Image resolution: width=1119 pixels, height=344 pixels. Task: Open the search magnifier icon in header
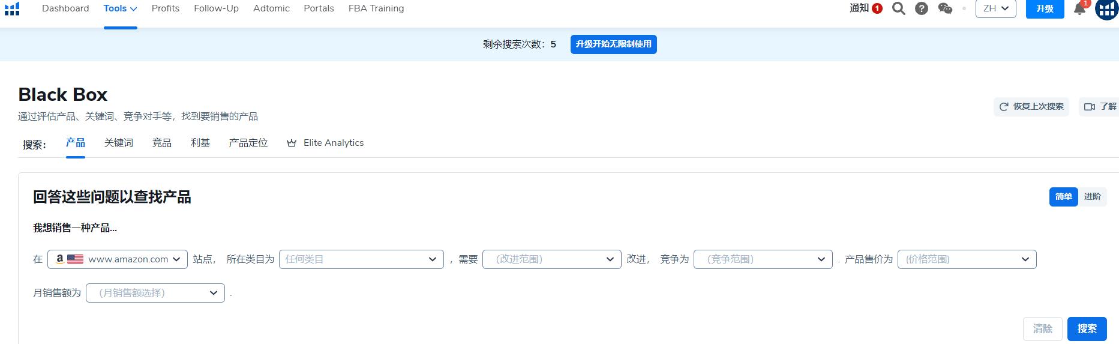(898, 8)
